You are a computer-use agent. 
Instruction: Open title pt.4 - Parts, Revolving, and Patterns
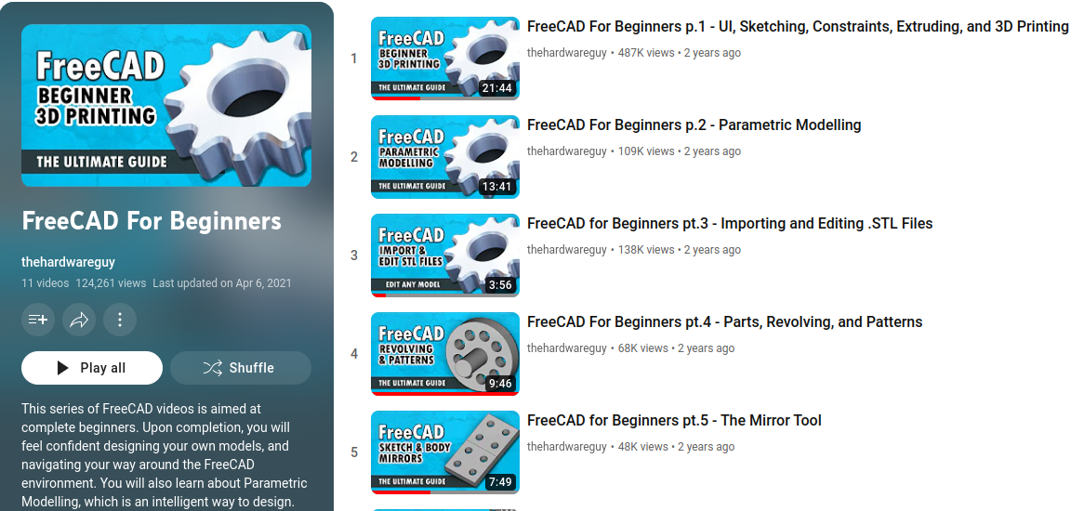click(x=724, y=322)
